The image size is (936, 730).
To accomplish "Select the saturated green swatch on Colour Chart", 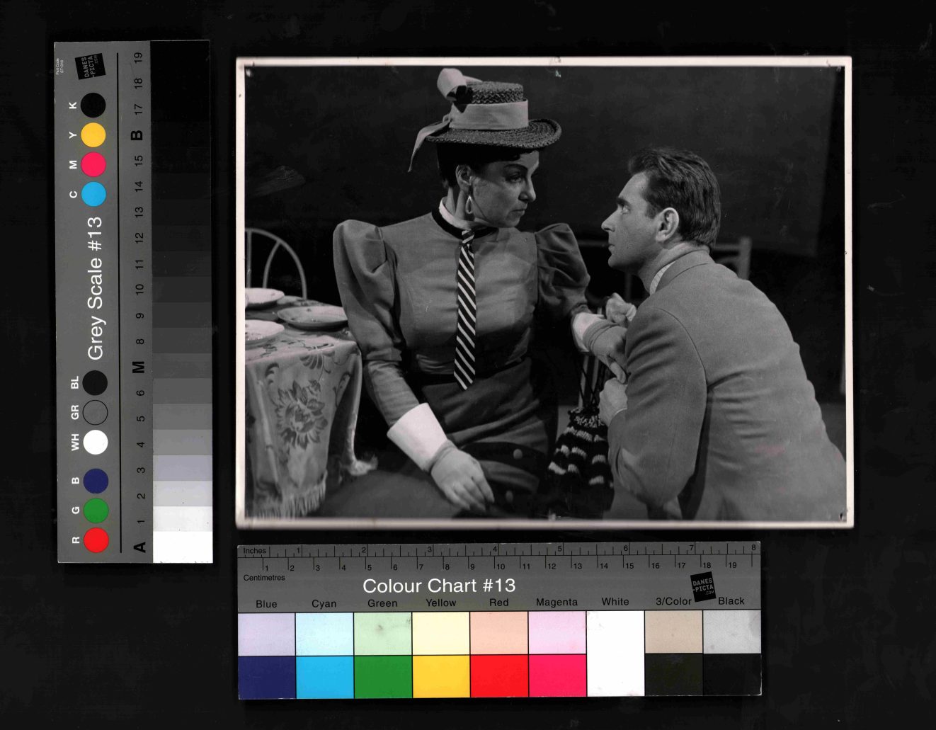I will click(382, 675).
